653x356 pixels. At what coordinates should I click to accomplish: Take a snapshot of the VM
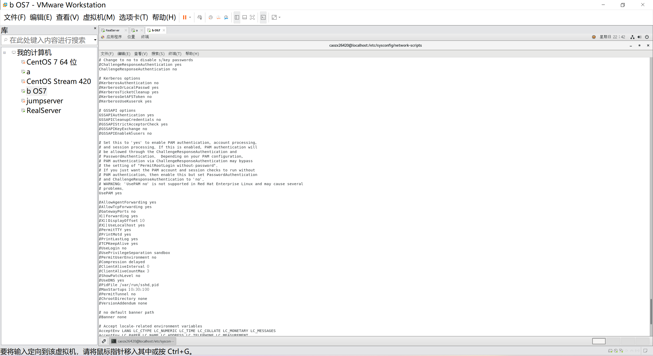coord(210,17)
